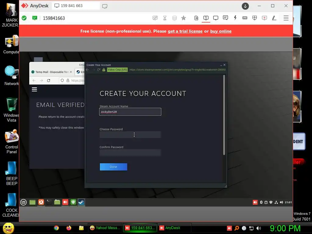Open the Windows Vista recycle bin icon

tap(12, 110)
